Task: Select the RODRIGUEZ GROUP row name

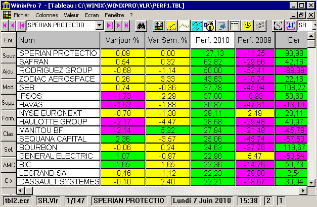Action: [x=59, y=71]
